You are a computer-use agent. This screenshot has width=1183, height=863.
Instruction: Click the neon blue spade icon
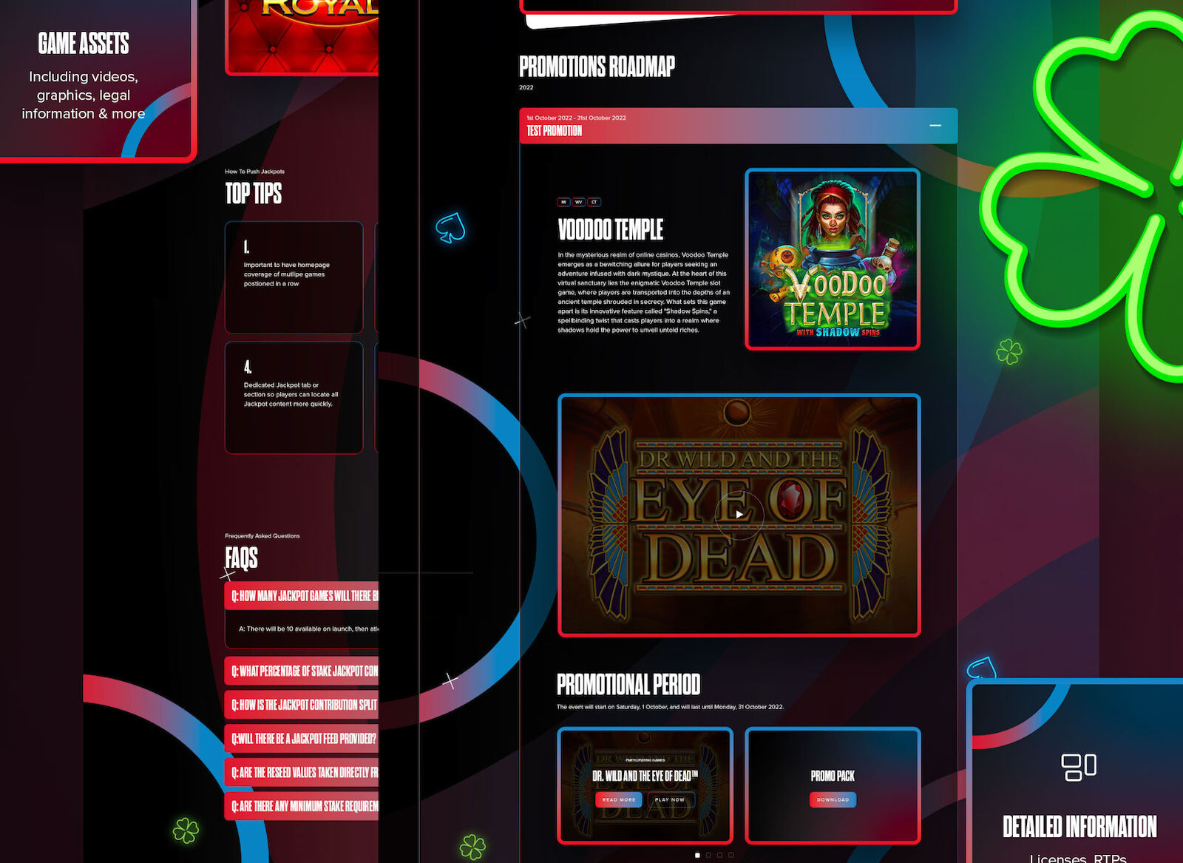[450, 227]
